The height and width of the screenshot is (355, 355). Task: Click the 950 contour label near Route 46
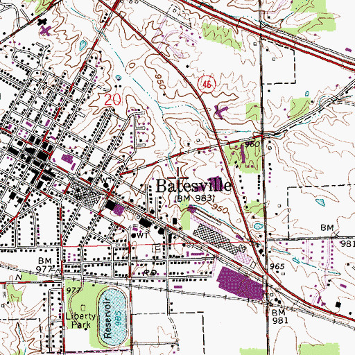[160, 82]
